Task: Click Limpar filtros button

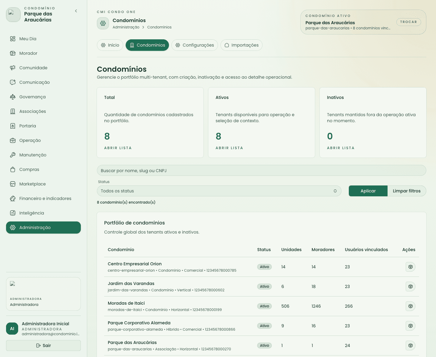Action: (x=407, y=191)
